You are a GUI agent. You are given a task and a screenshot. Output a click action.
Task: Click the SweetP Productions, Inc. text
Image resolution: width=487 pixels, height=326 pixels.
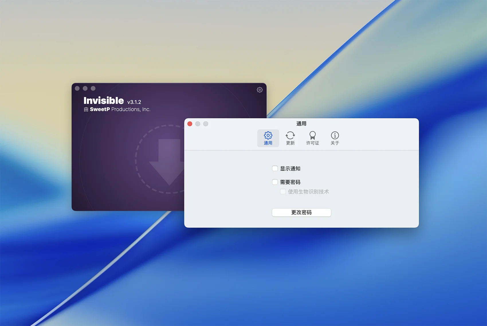coord(120,109)
